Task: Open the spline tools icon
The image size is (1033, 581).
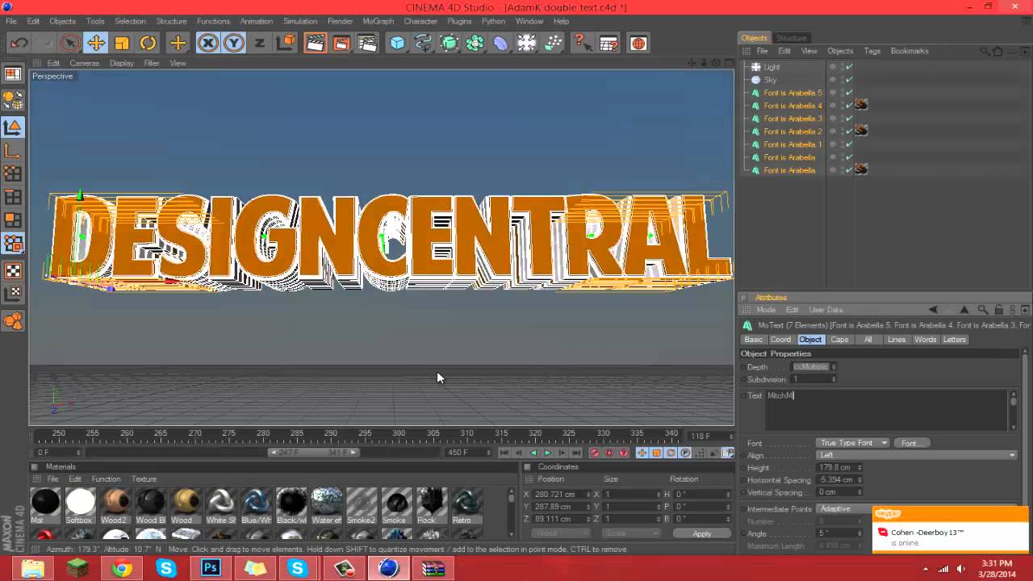Action: point(424,43)
